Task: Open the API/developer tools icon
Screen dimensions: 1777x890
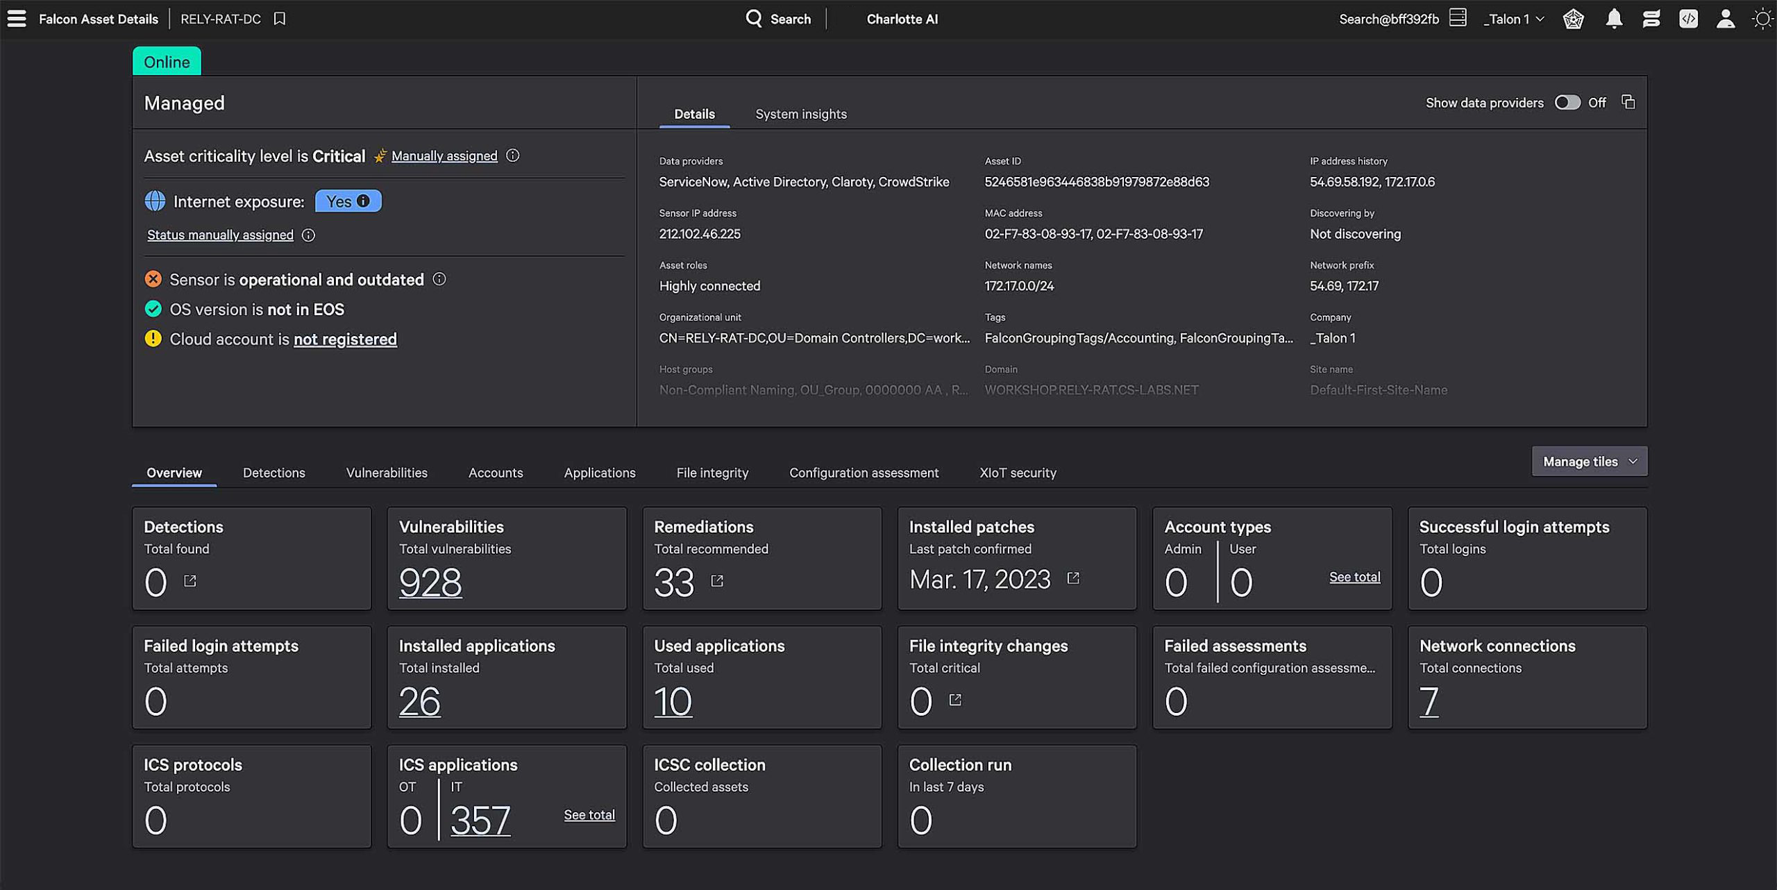Action: pyautogui.click(x=1689, y=19)
